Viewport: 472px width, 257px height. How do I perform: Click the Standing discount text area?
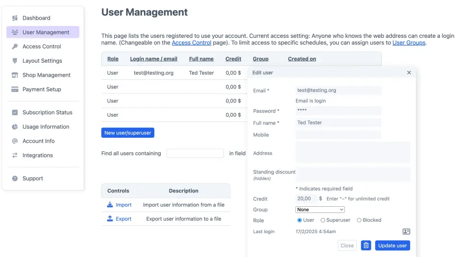click(353, 174)
